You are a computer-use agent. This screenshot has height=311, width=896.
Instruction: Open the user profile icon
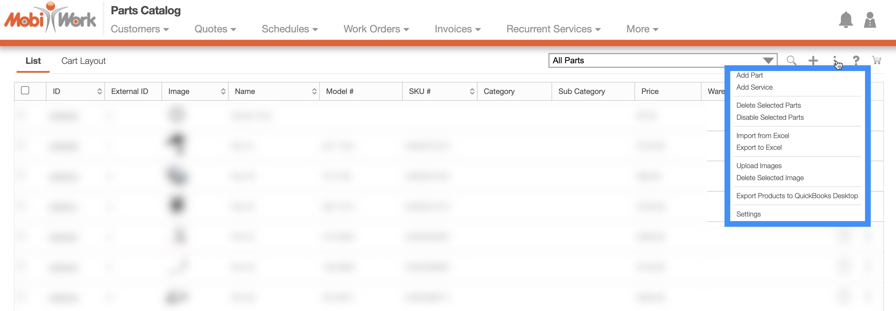(x=870, y=20)
